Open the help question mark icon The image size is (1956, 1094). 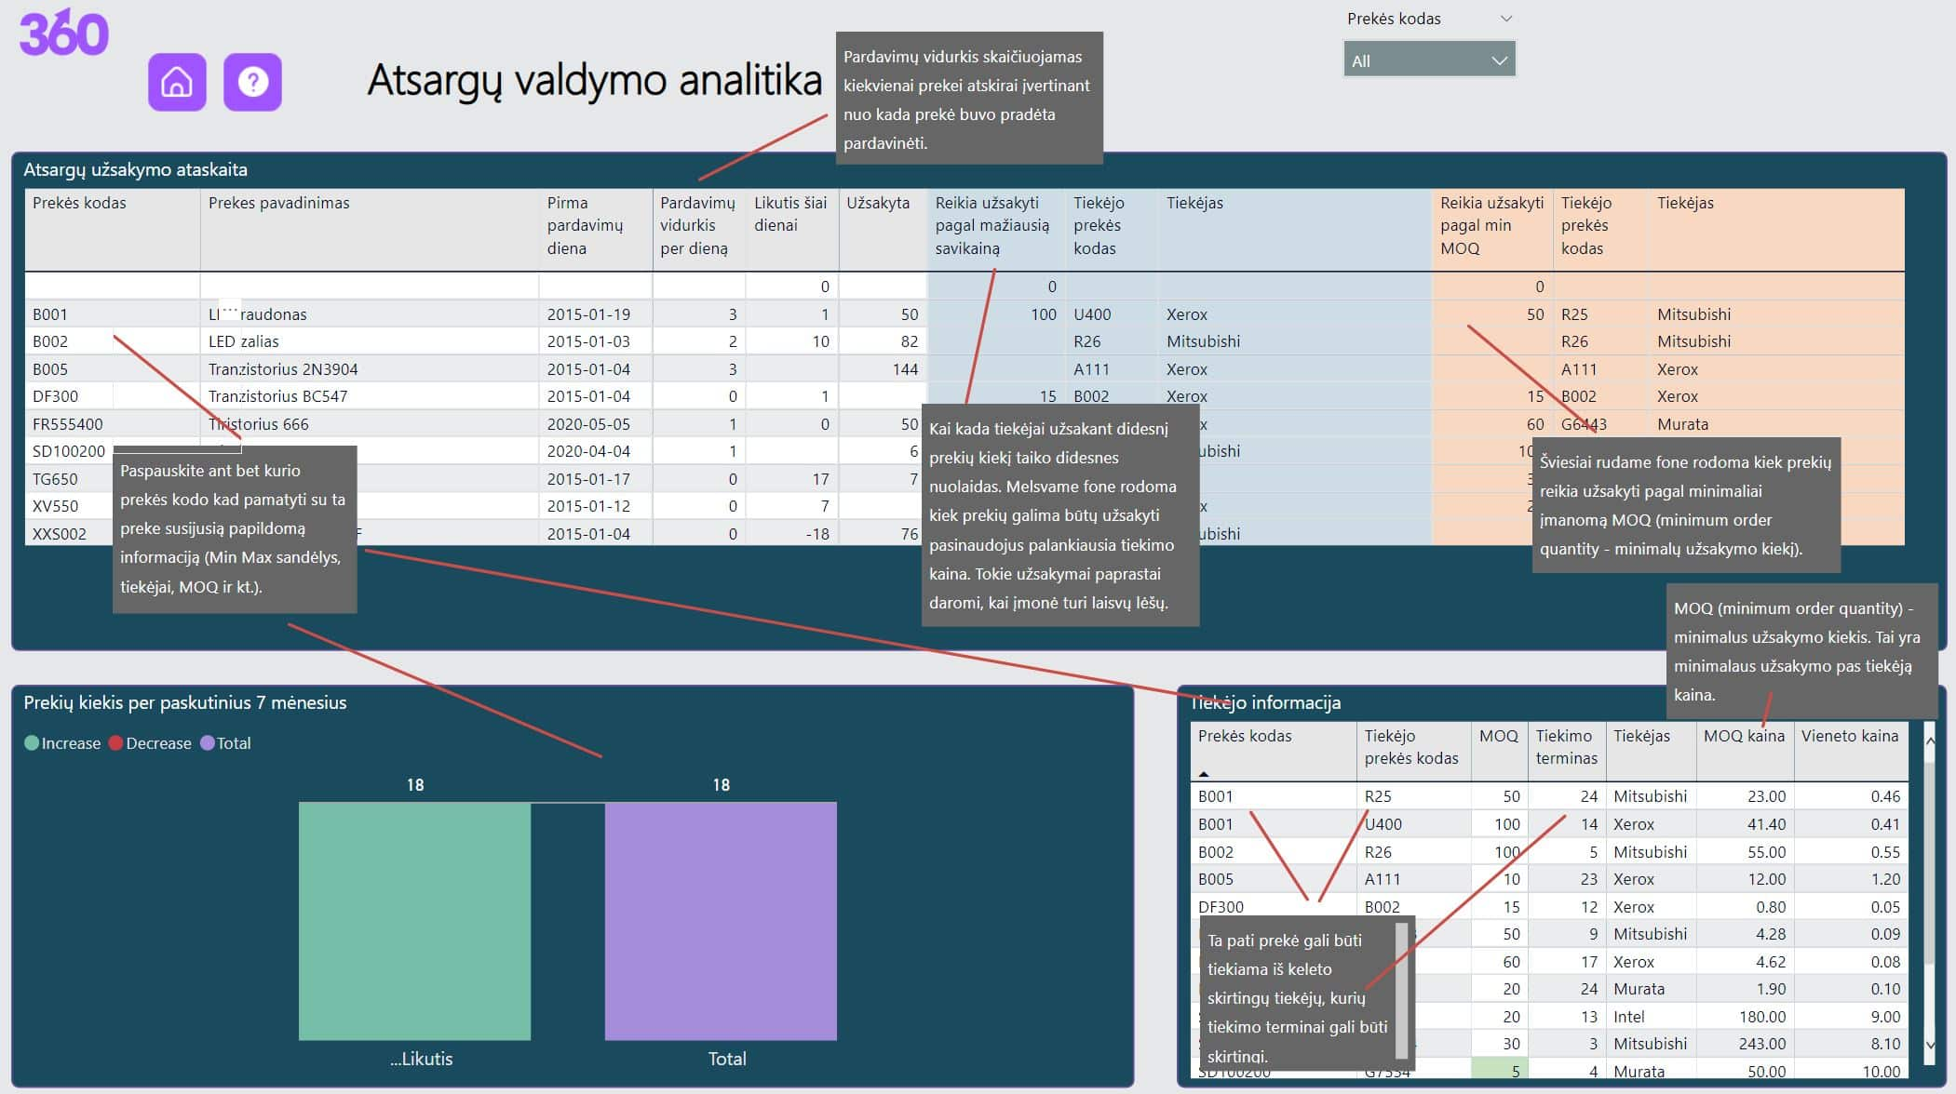(x=252, y=82)
